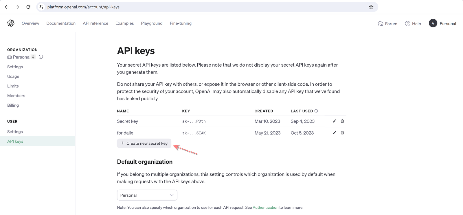The image size is (463, 215).
Task: Open organization Settings in sidebar
Action: point(15,67)
